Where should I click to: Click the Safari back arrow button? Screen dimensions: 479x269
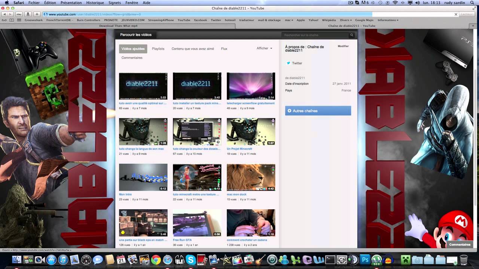(x=4, y=14)
